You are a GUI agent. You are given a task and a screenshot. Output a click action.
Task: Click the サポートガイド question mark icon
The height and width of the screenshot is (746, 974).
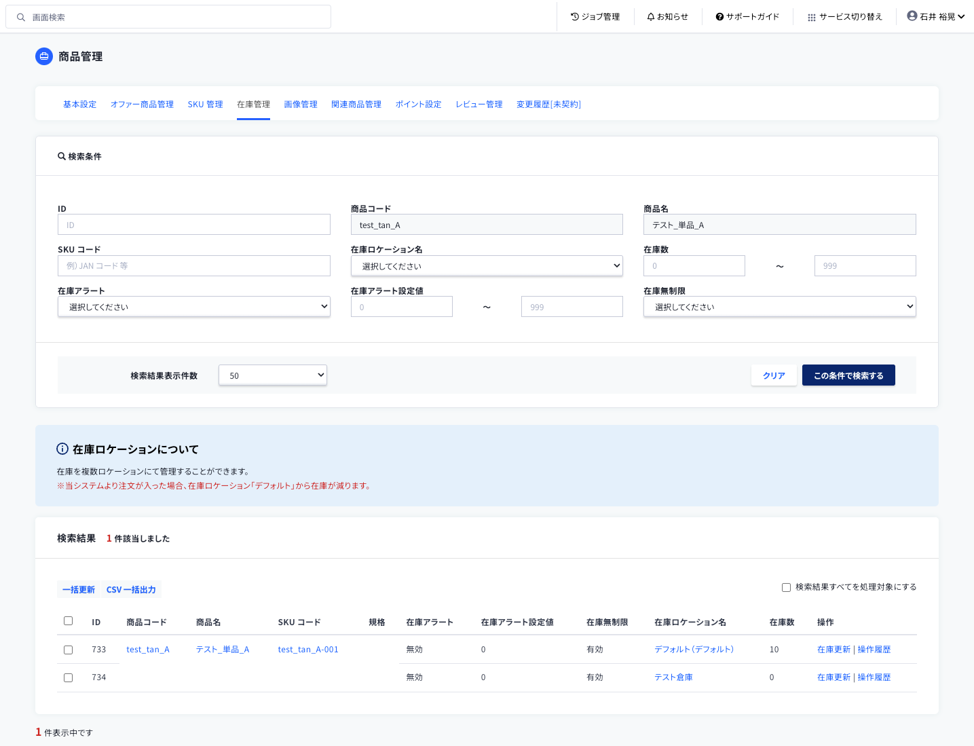click(x=719, y=16)
